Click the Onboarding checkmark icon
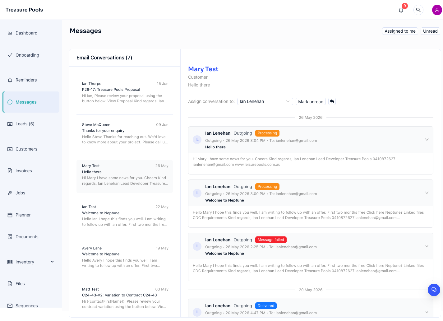This screenshot has height=321, width=443. click(10, 55)
